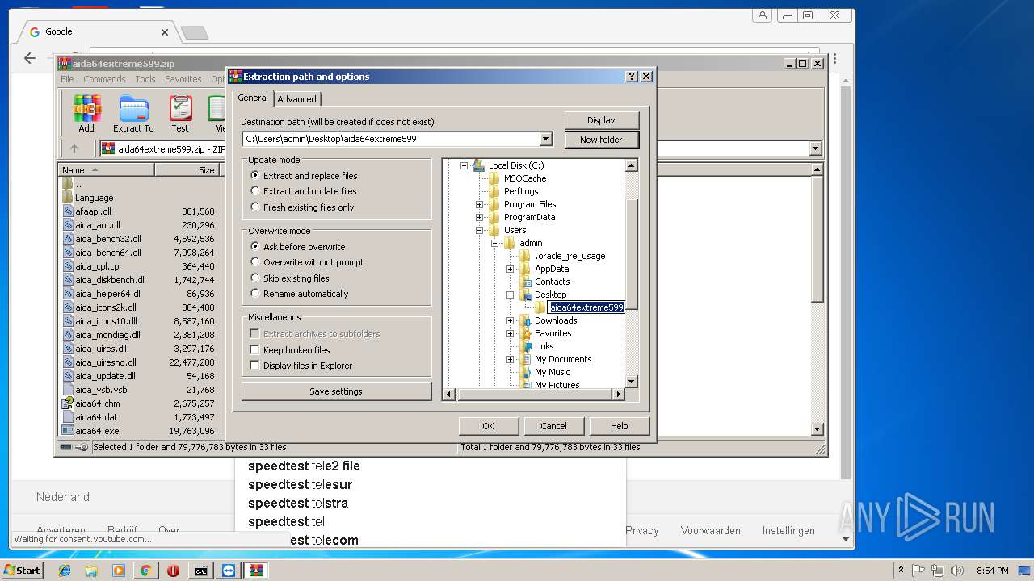Enable Display files in Explorer checkbox
Viewport: 1034px width, 581px height.
(x=255, y=366)
